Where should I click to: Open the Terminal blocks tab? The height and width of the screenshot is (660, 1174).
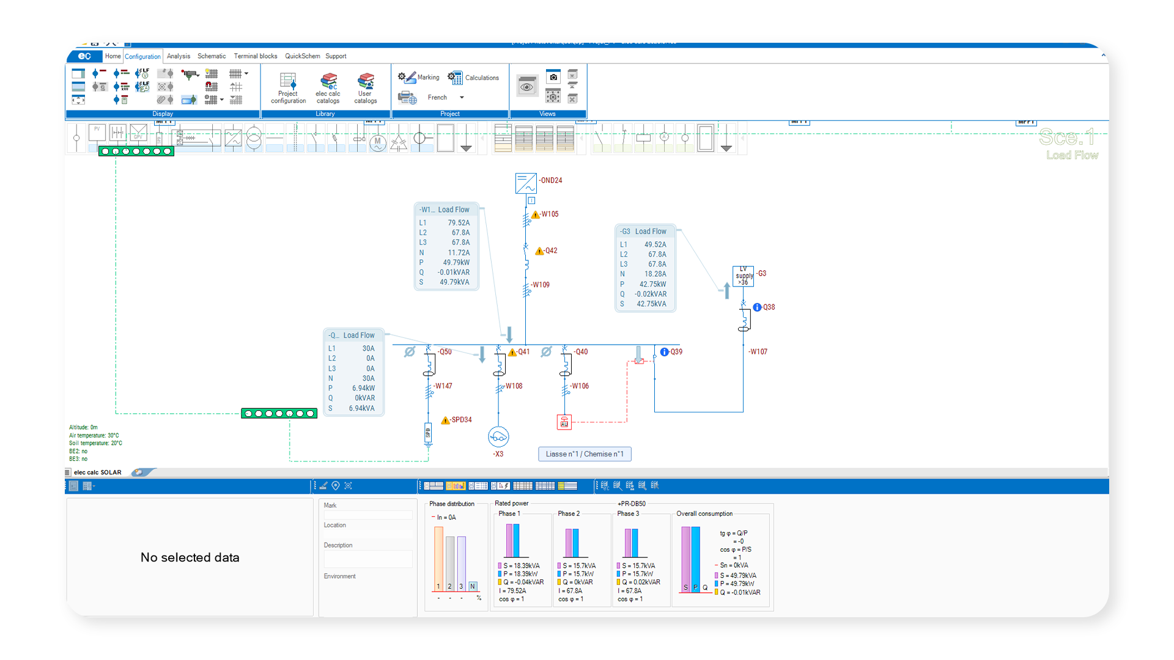[255, 56]
